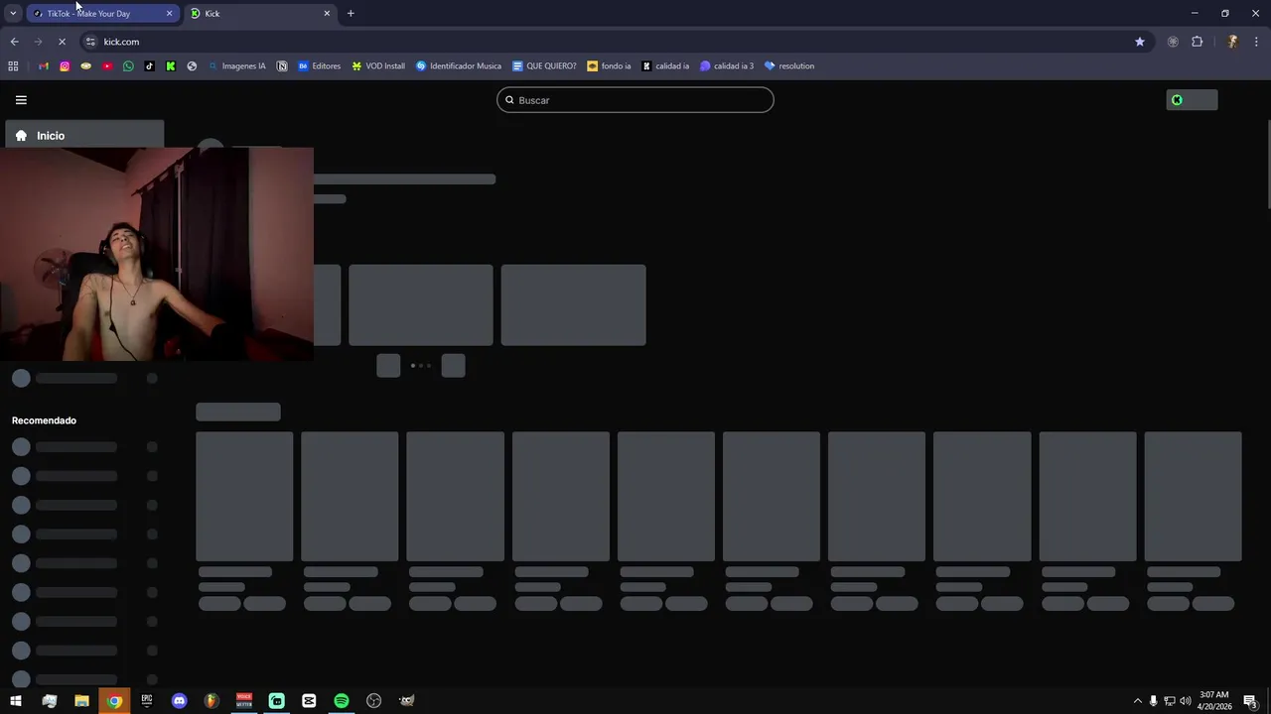Open the Apps grid in bookmarks bar

(13, 66)
